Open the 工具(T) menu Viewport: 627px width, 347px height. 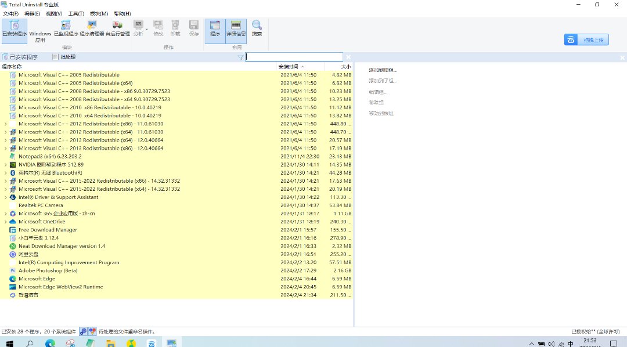pos(75,13)
